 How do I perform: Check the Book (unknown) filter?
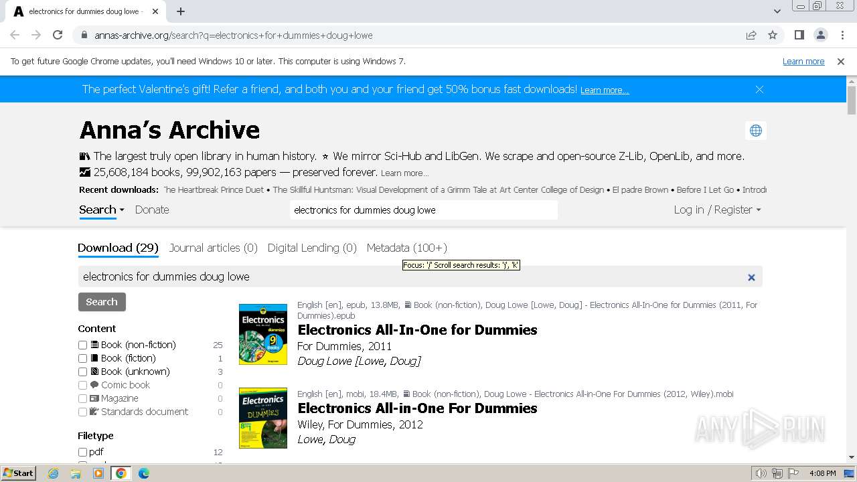click(x=82, y=372)
